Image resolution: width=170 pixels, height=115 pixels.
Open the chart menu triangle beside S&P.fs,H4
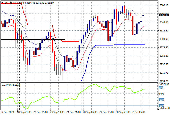click(2, 3)
